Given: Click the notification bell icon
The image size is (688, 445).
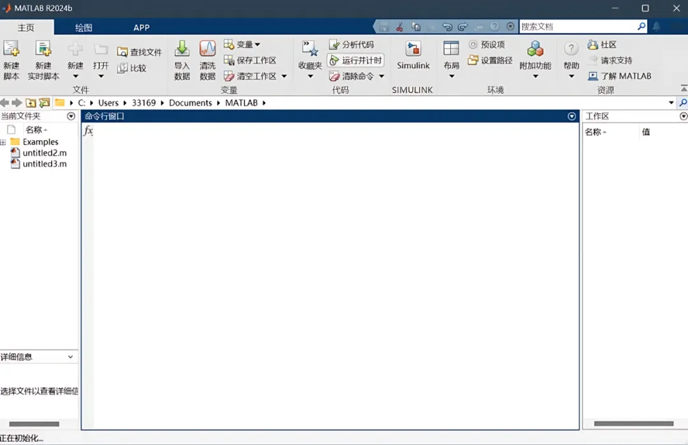Looking at the screenshot, I should click(656, 27).
